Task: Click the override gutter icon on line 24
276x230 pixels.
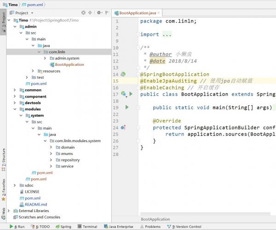Action: (x=123, y=127)
